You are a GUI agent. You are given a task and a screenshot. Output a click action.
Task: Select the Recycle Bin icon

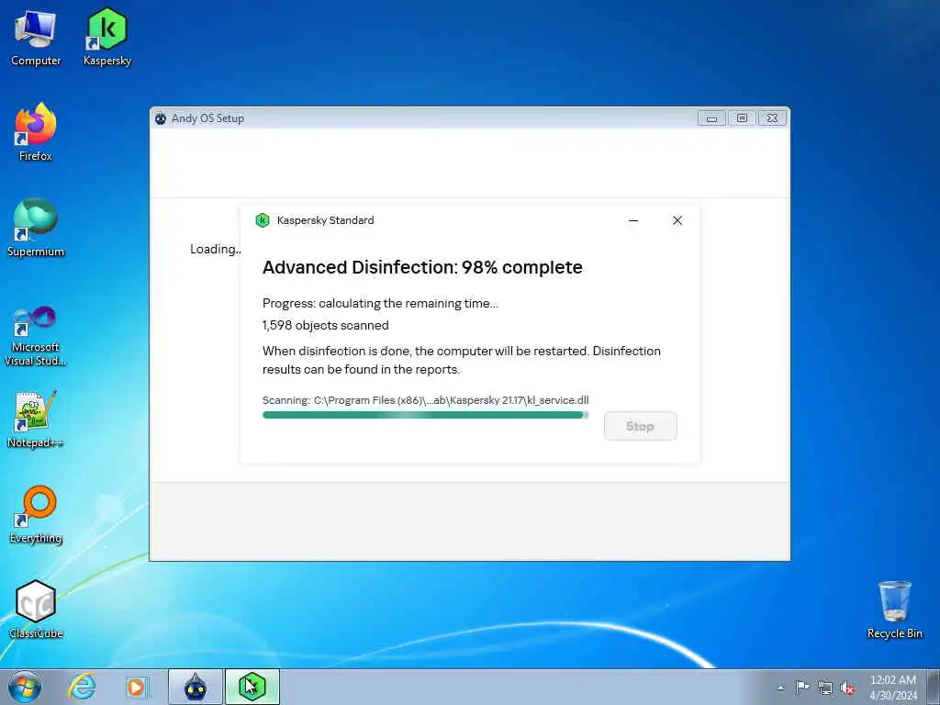[894, 610]
